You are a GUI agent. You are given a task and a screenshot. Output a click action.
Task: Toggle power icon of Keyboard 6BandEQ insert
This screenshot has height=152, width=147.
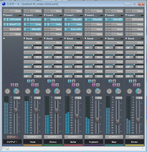click(86, 19)
